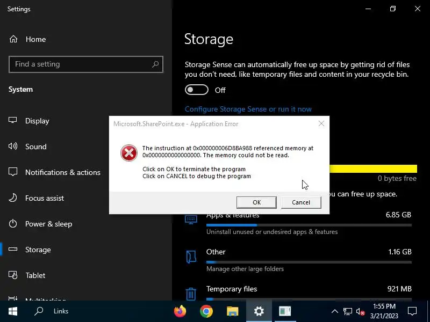Click the 1.16 GB Other size value
Viewport: 430px width, 322px height.
point(400,252)
